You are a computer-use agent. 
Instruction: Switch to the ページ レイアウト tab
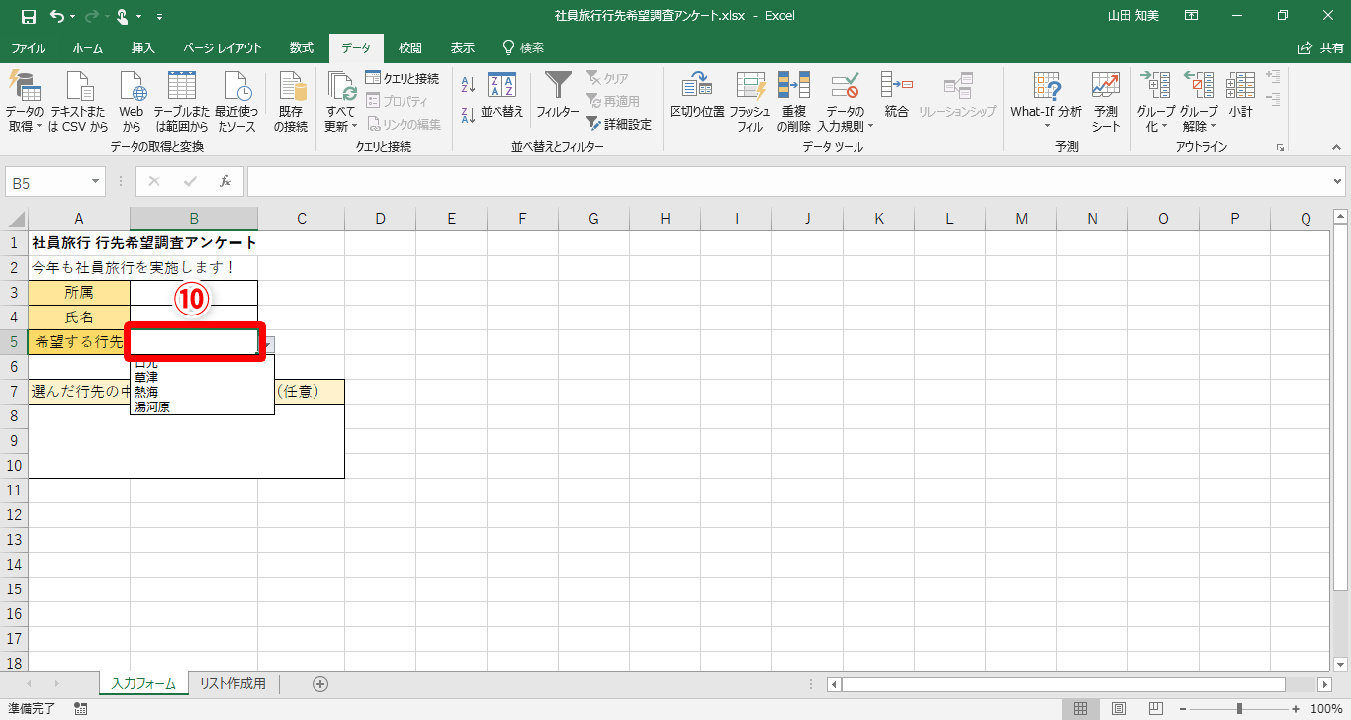point(223,47)
